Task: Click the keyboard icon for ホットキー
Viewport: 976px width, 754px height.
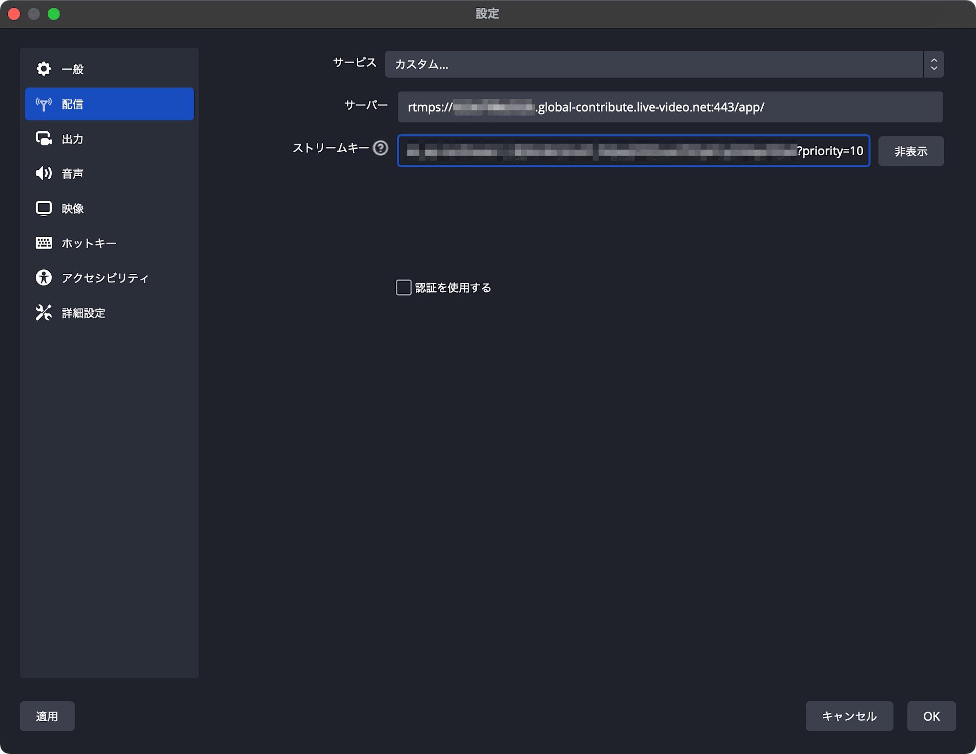Action: click(x=43, y=243)
